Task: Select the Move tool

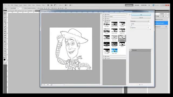Action: 5,13
